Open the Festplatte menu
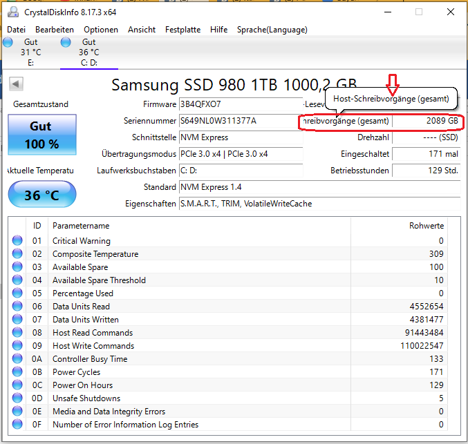The image size is (468, 444). [182, 30]
